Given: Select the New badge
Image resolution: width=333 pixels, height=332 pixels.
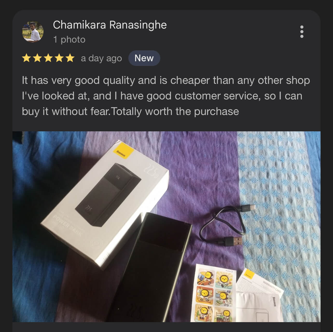Looking at the screenshot, I should [144, 58].
